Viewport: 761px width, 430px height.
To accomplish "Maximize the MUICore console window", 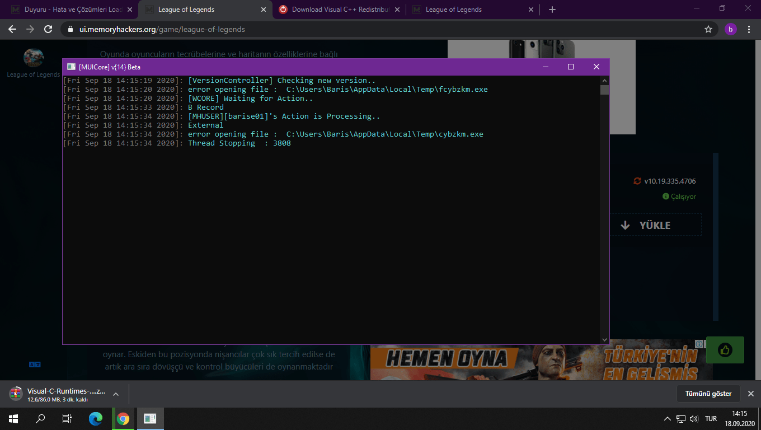I will click(x=571, y=67).
